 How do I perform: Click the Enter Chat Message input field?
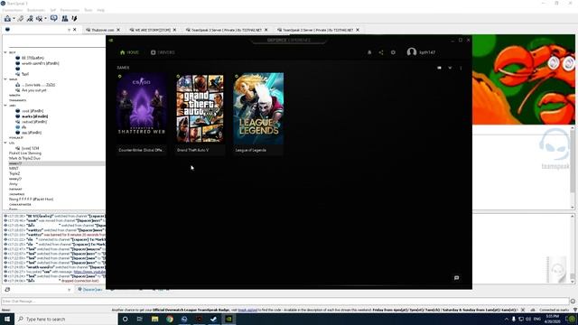[285, 301]
